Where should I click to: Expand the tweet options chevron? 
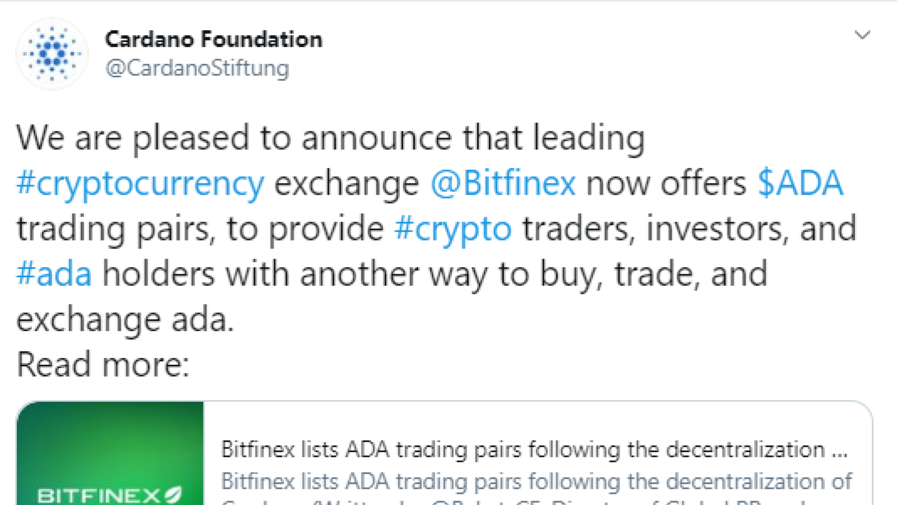pos(862,35)
